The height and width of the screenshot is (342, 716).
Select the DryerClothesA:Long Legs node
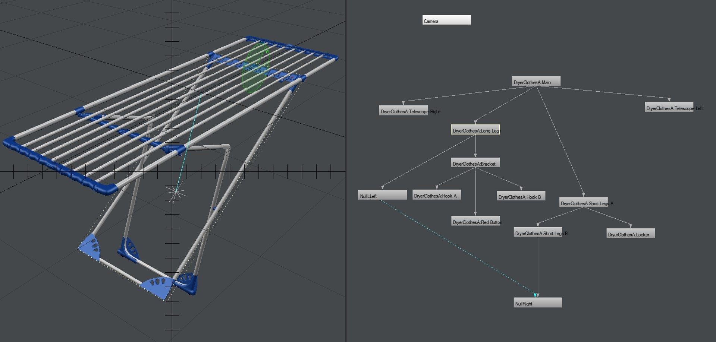click(x=475, y=130)
